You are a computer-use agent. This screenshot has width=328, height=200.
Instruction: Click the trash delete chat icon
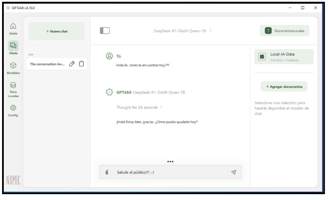[x=81, y=64]
